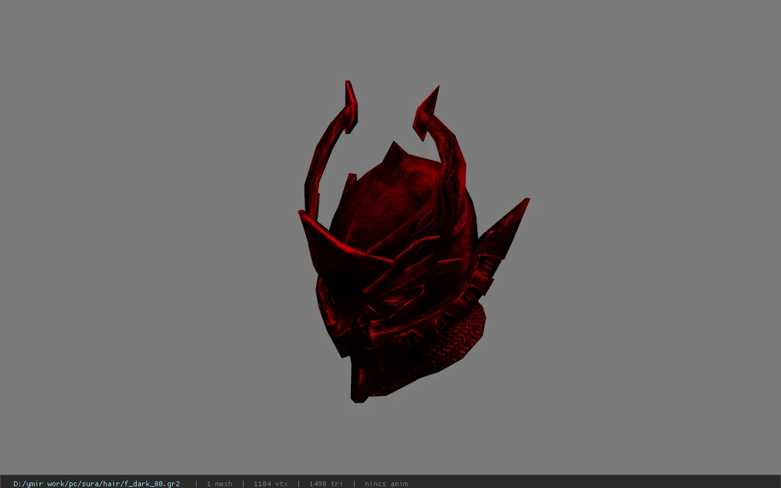Image resolution: width=781 pixels, height=488 pixels.
Task: Click the '1 mesh' status entry
Action: 219,484
